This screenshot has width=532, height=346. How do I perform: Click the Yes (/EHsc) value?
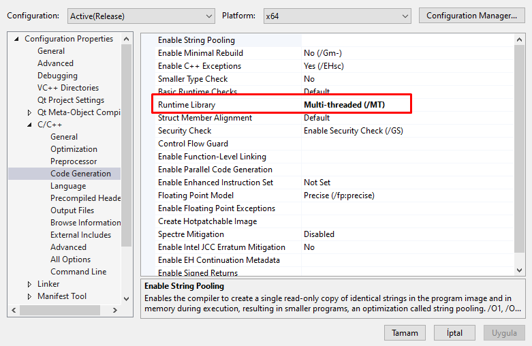click(x=324, y=66)
